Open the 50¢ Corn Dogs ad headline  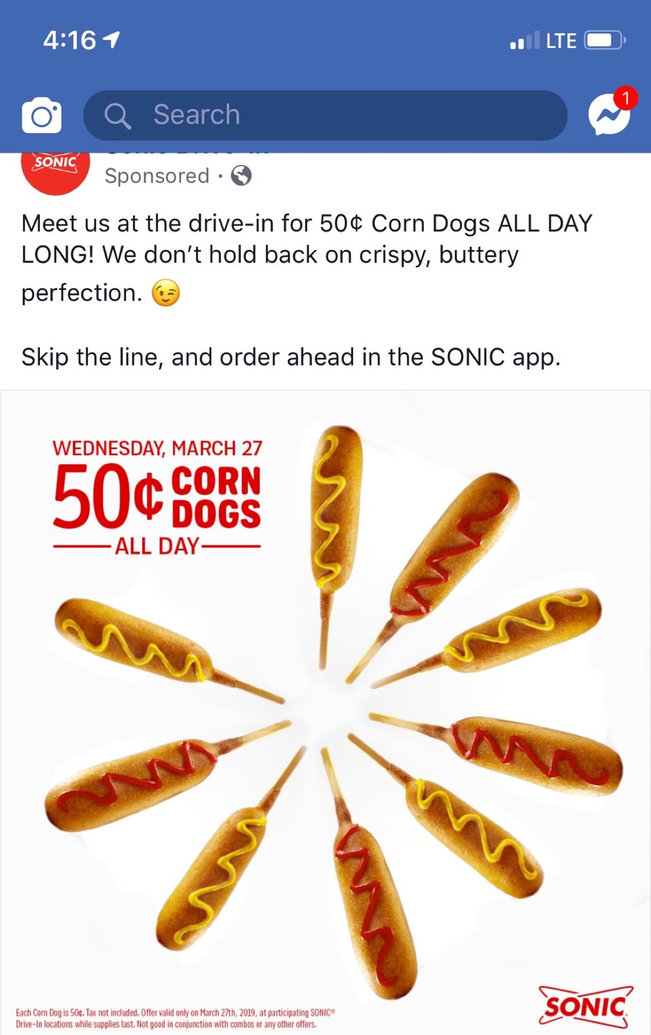point(157,496)
